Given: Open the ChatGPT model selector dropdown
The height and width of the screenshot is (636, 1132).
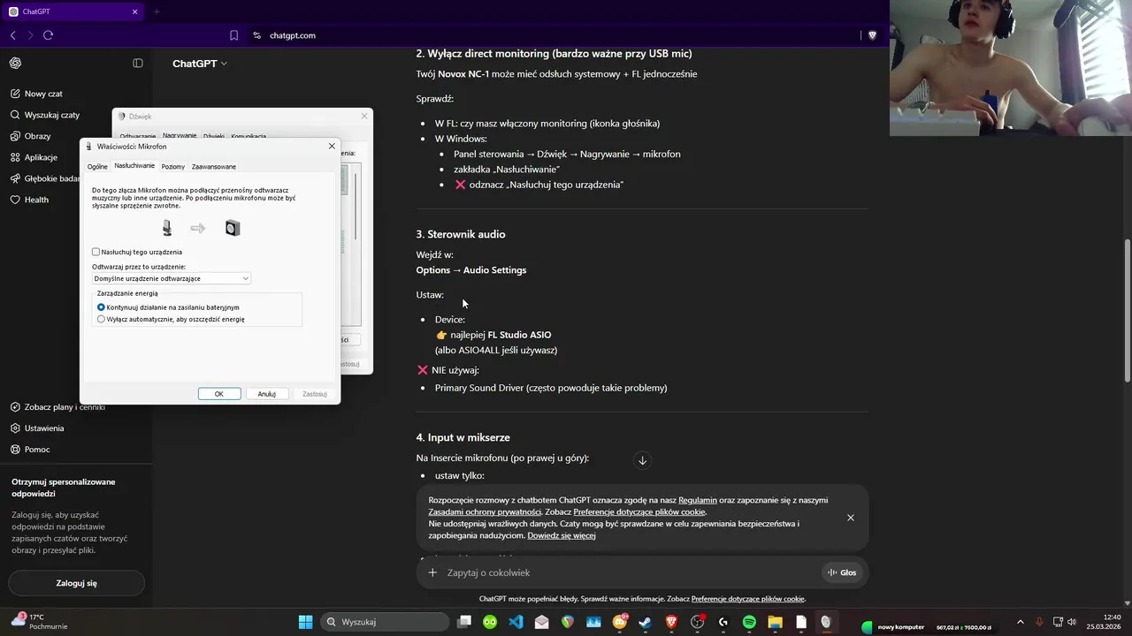Looking at the screenshot, I should point(200,64).
